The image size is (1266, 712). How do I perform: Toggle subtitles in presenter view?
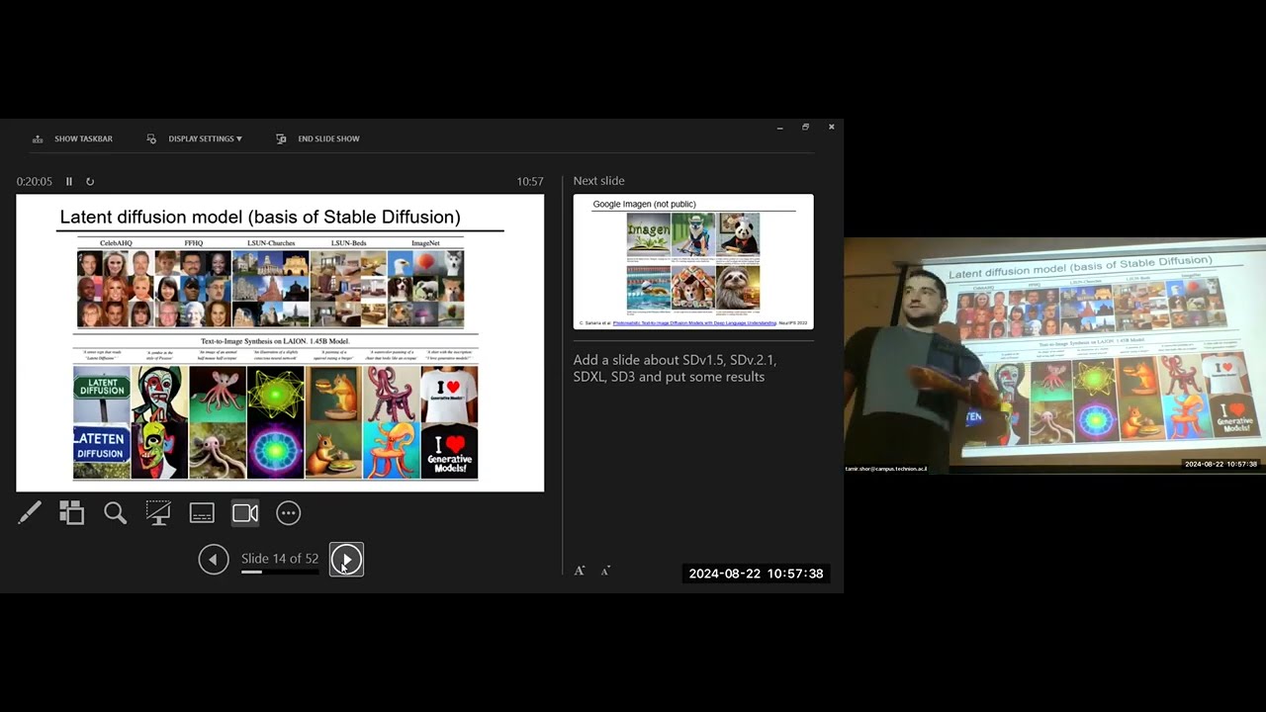202,512
